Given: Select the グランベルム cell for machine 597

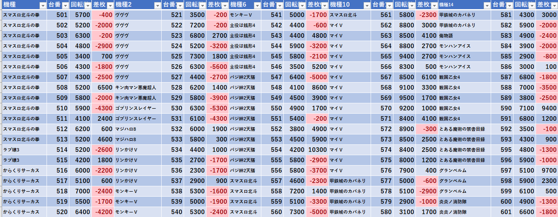Looking at the screenshot, I should click(x=465, y=170).
